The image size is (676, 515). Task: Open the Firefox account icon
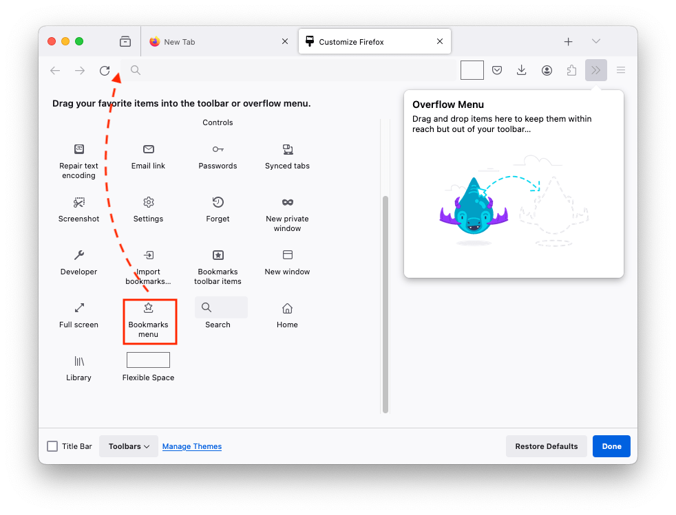click(x=547, y=70)
